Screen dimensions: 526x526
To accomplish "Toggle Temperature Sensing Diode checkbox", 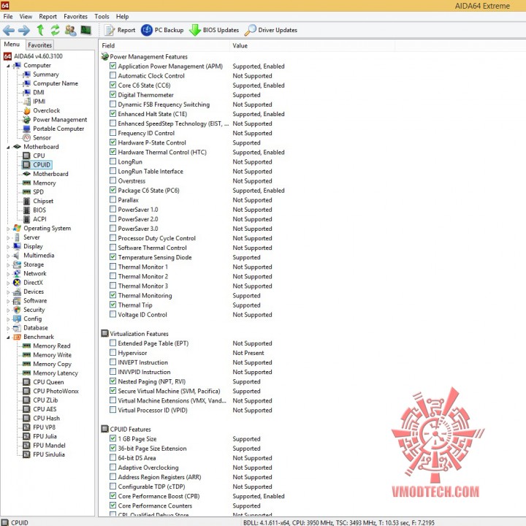I will click(113, 257).
